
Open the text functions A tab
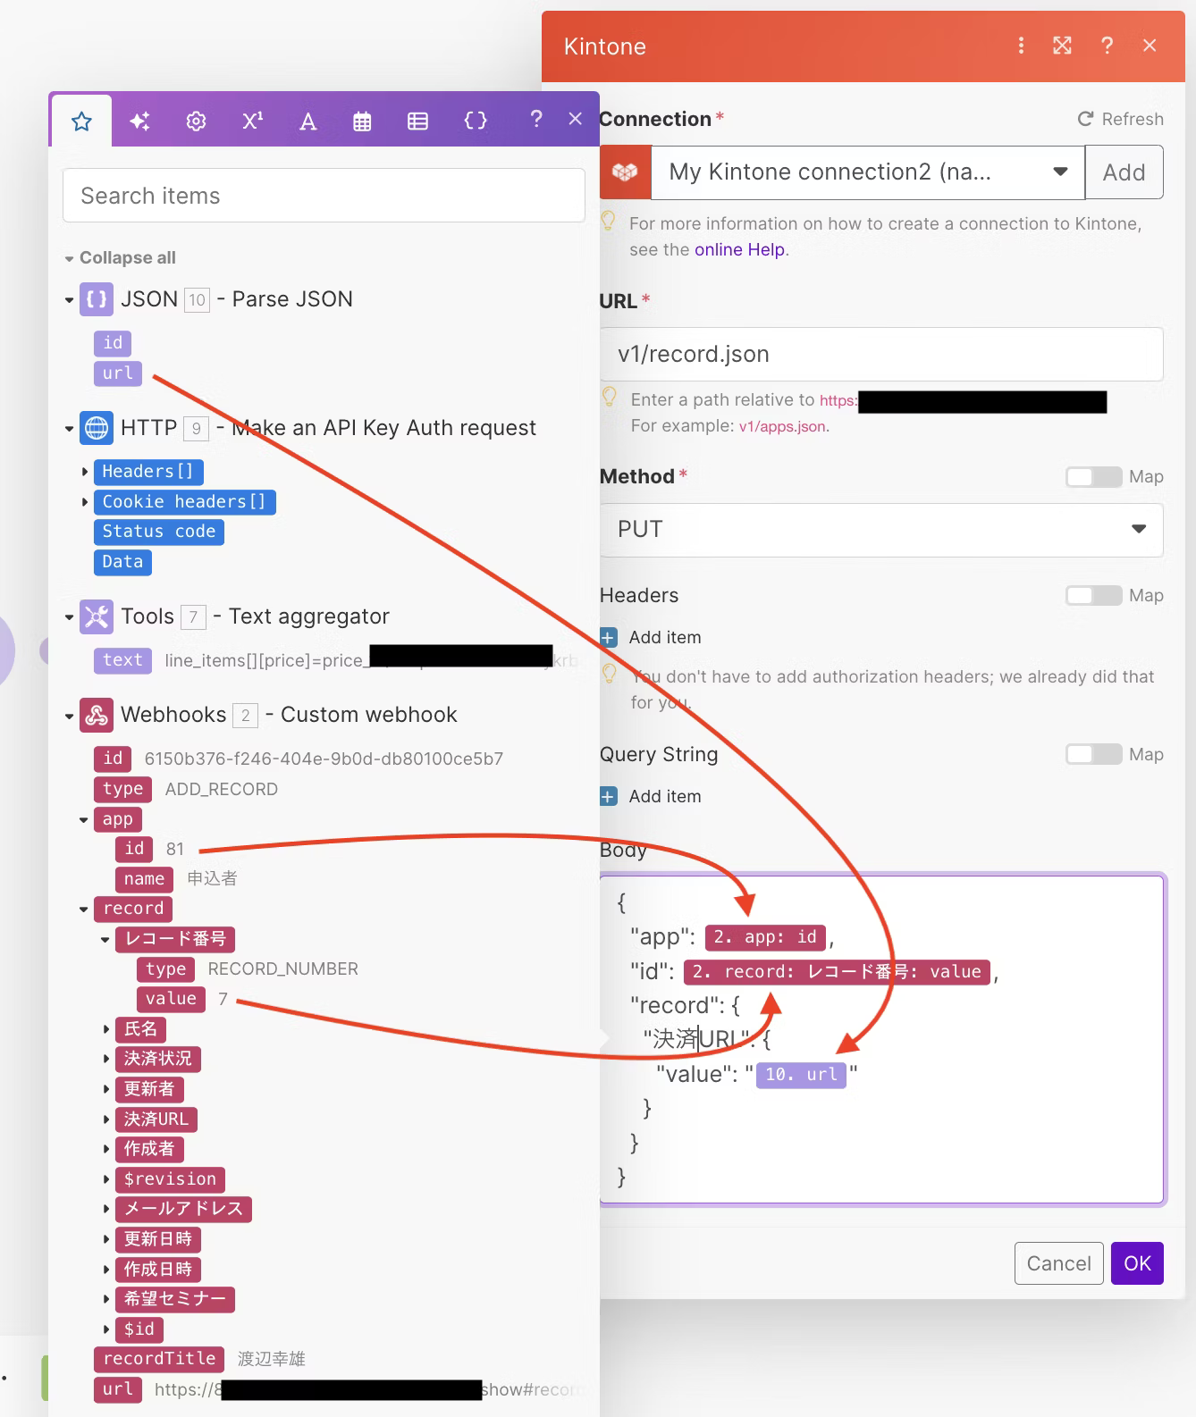tap(307, 121)
